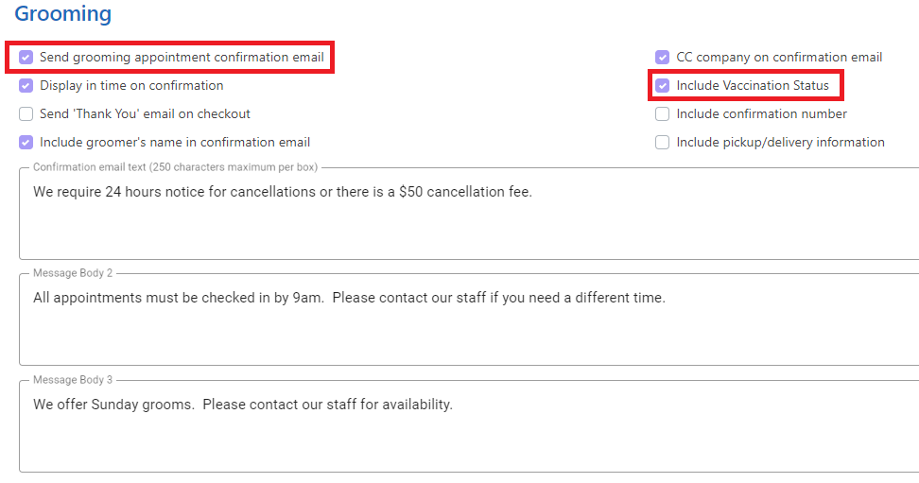Viewport: 919px width, 483px height.
Task: Enable the Include pickup/delivery information checkbox
Action: pyautogui.click(x=662, y=143)
